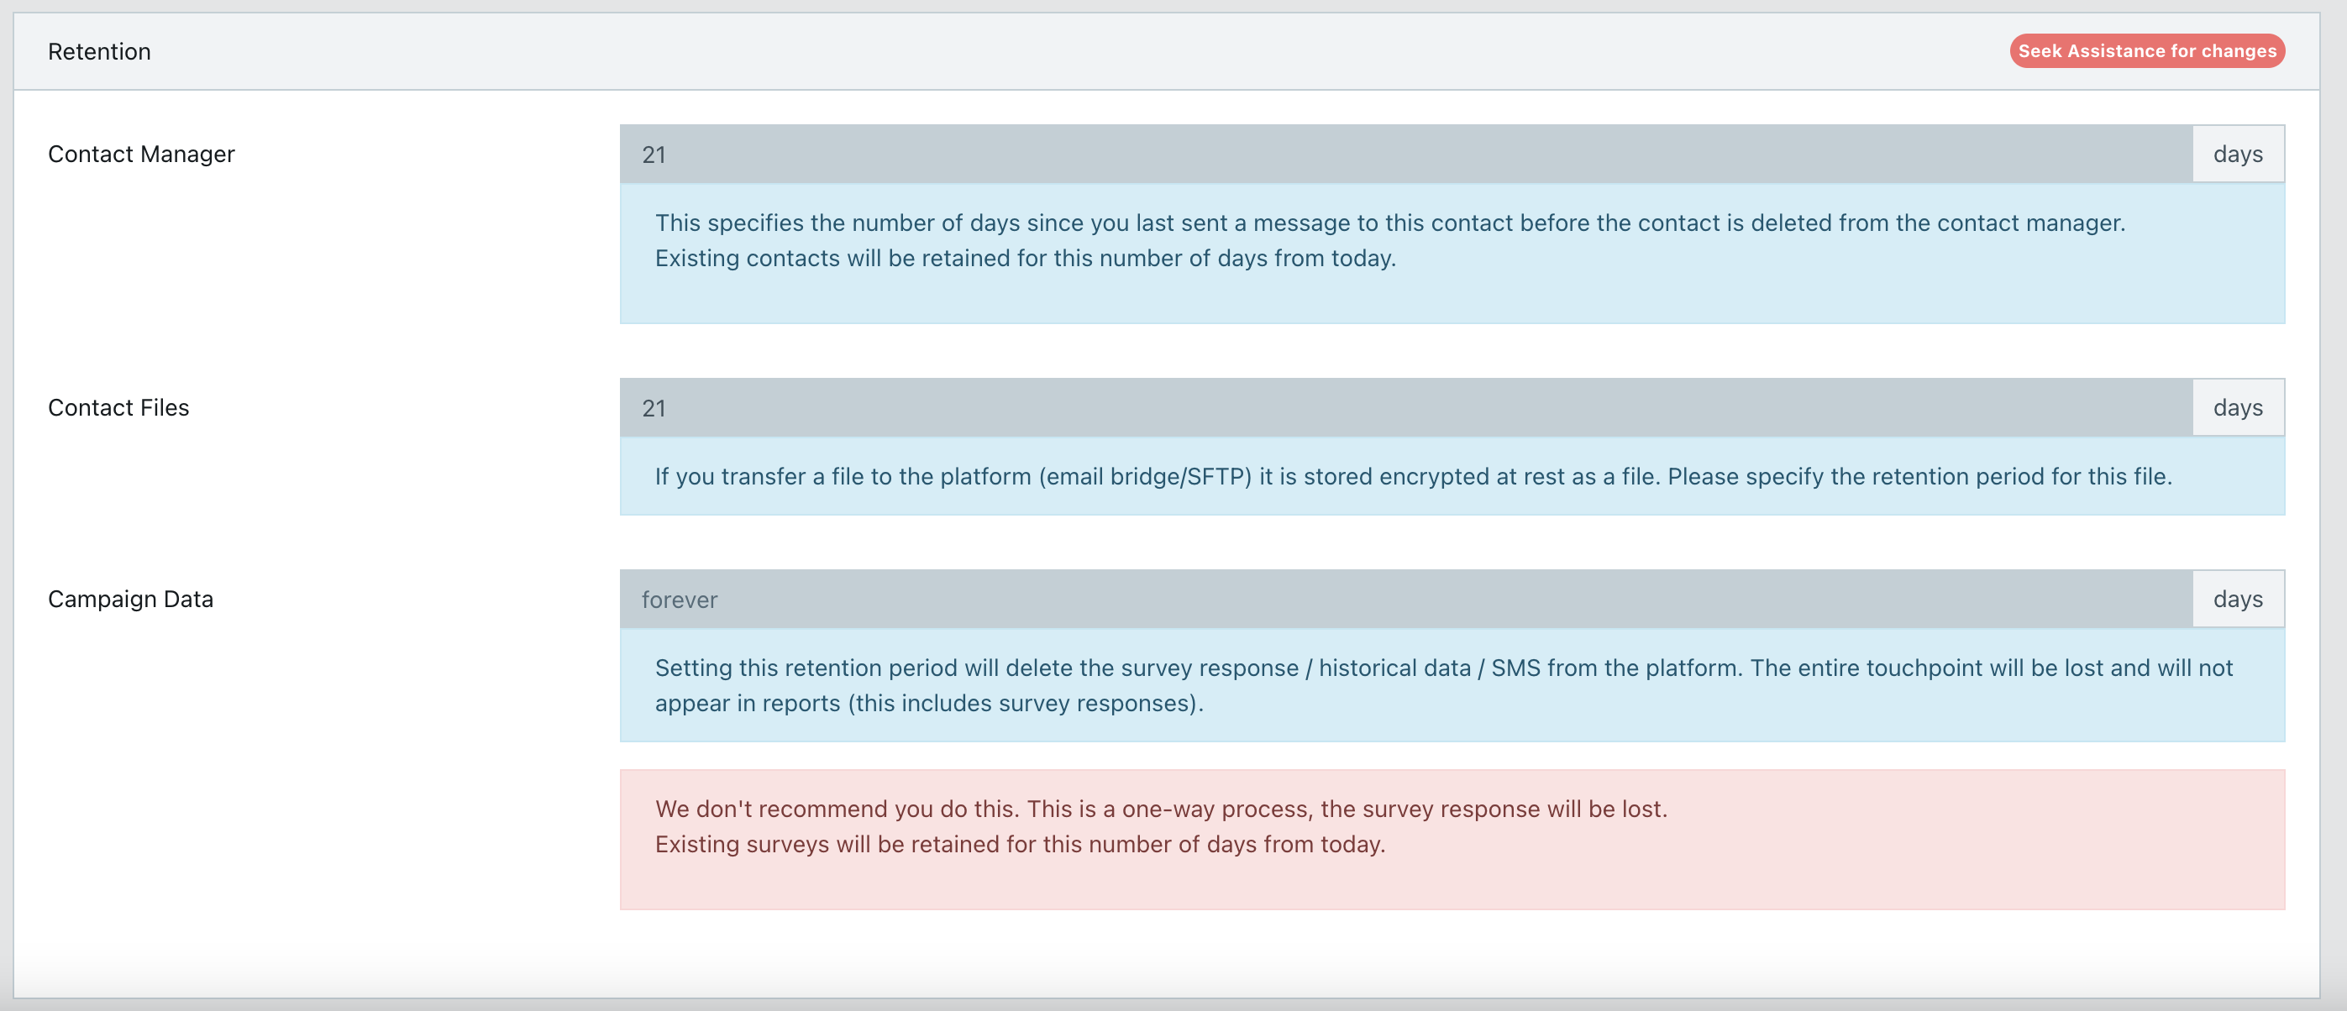
Task: Click the days suffix next to Contact Files
Action: (2238, 407)
